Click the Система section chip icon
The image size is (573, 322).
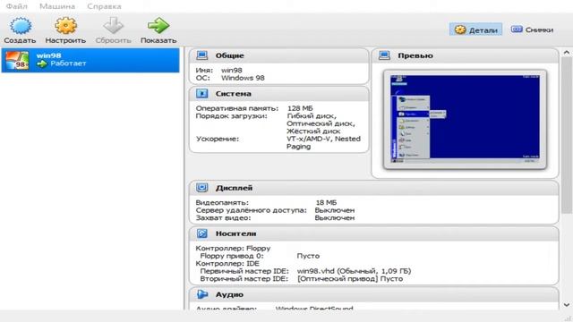pyautogui.click(x=201, y=93)
